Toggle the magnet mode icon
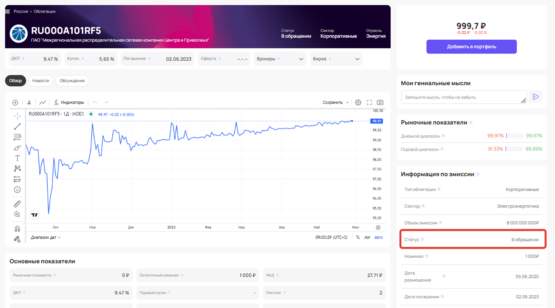555x308 pixels. point(17,229)
